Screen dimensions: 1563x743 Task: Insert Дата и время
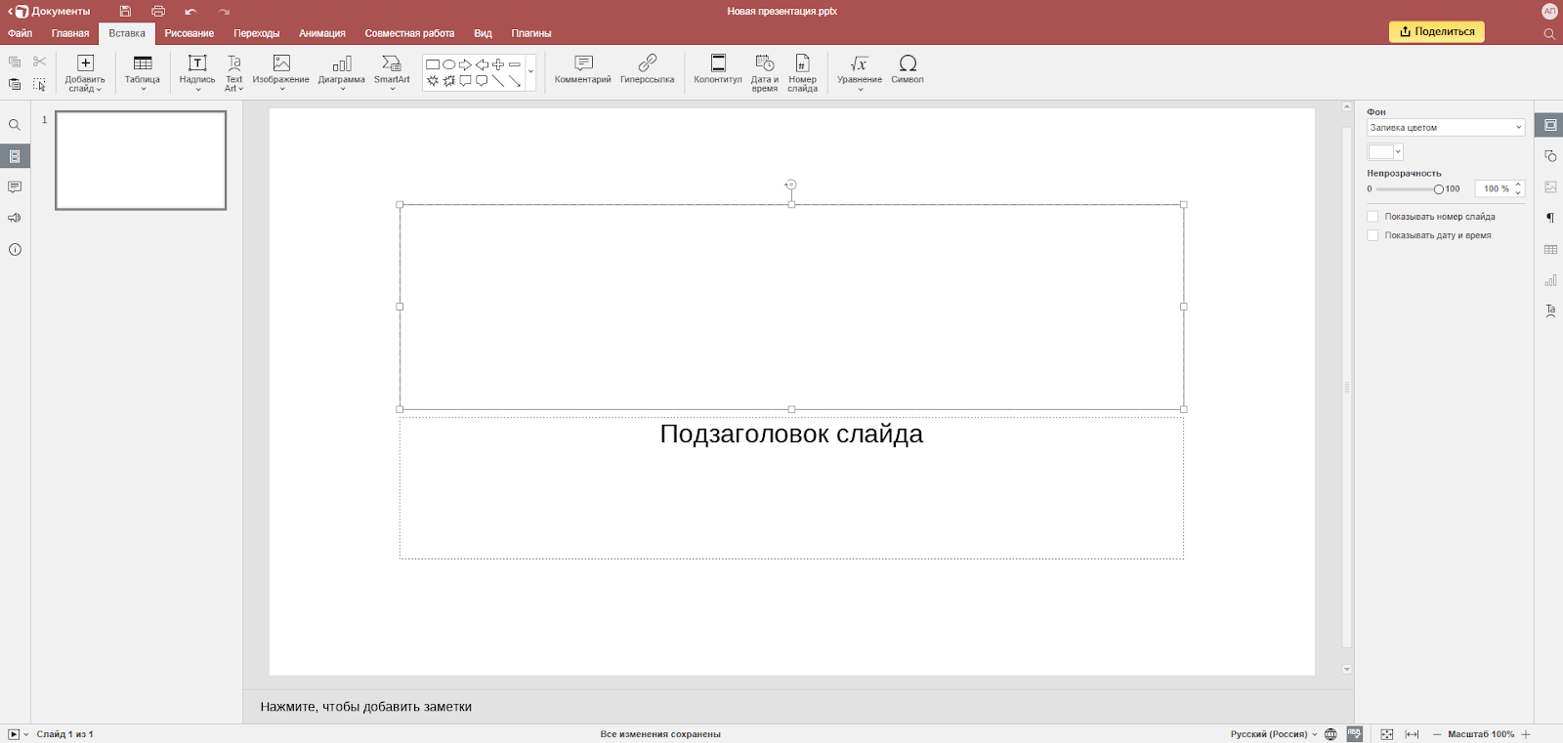point(765,72)
